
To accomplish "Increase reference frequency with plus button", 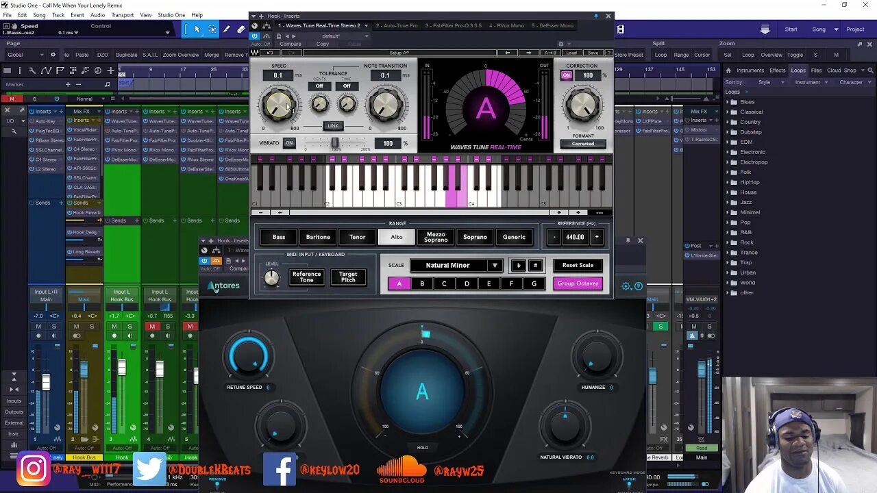I will pos(596,237).
